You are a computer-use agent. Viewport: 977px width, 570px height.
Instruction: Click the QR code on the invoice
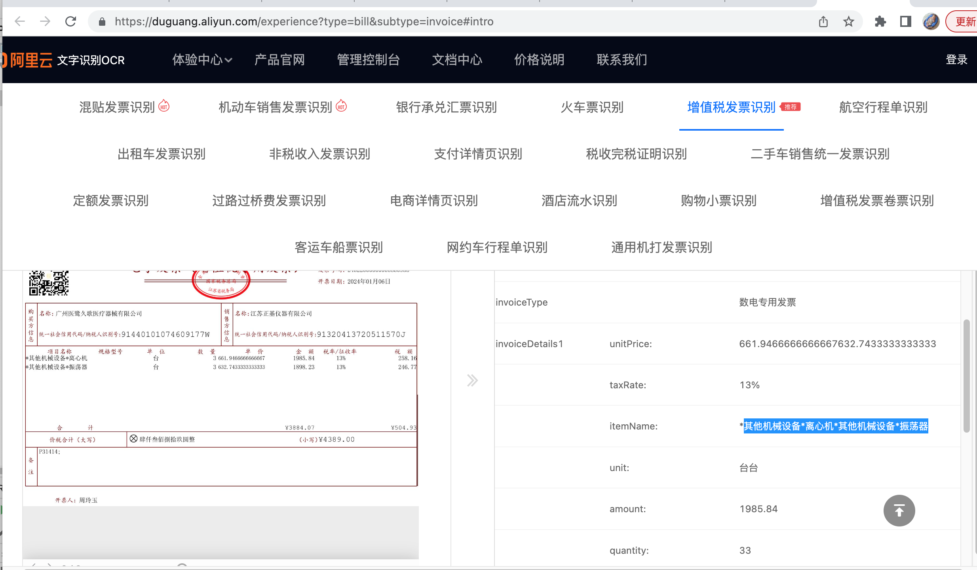pos(48,283)
